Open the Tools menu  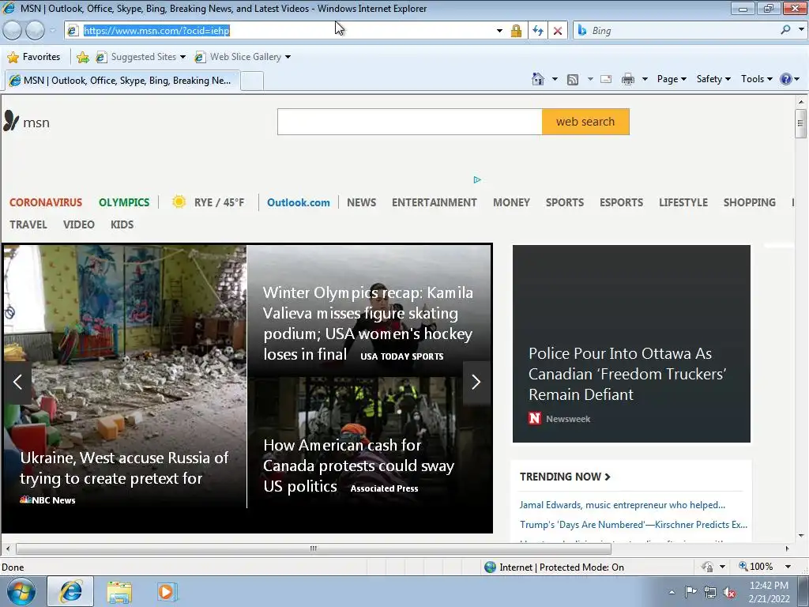coord(756,79)
